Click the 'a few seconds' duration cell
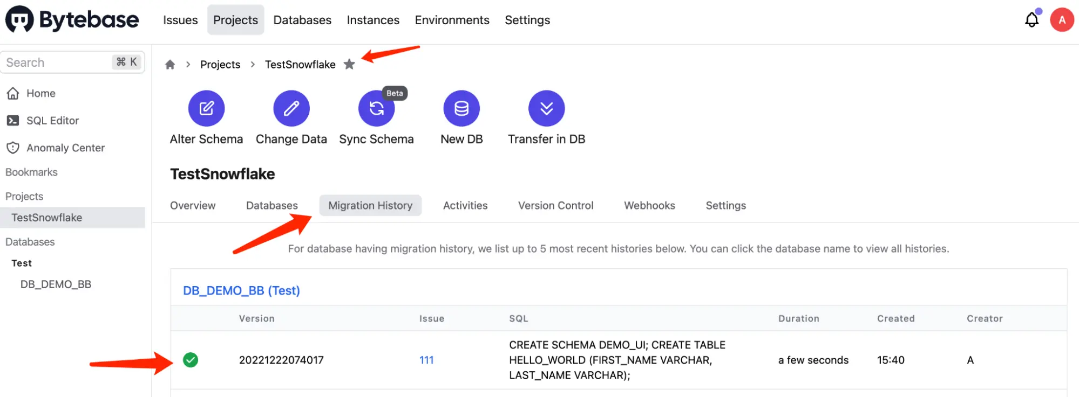 813,360
